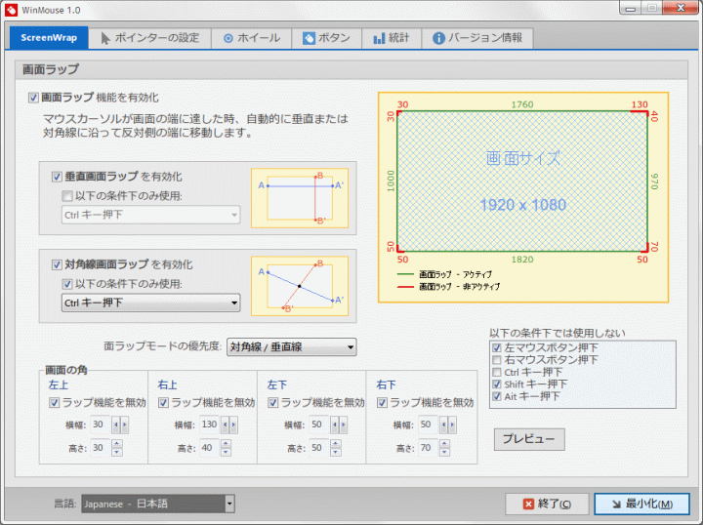Decrease 左上 横幅 with left arrow
The height and width of the screenshot is (525, 703).
[x=115, y=424]
